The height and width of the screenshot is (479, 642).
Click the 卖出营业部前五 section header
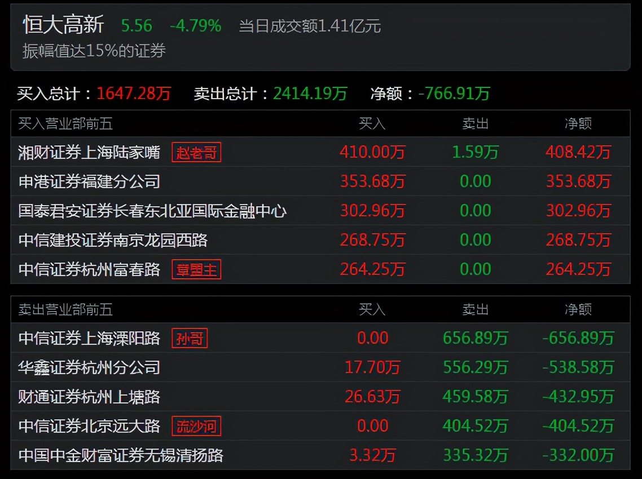point(65,309)
